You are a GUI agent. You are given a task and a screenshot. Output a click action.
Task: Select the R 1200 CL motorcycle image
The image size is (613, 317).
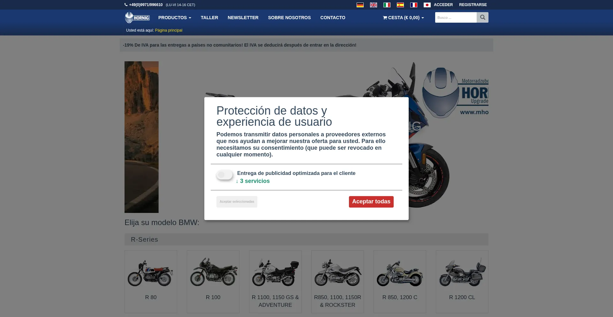tap(462, 272)
